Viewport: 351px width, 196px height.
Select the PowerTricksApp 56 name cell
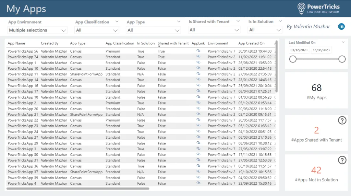[x=23, y=51]
